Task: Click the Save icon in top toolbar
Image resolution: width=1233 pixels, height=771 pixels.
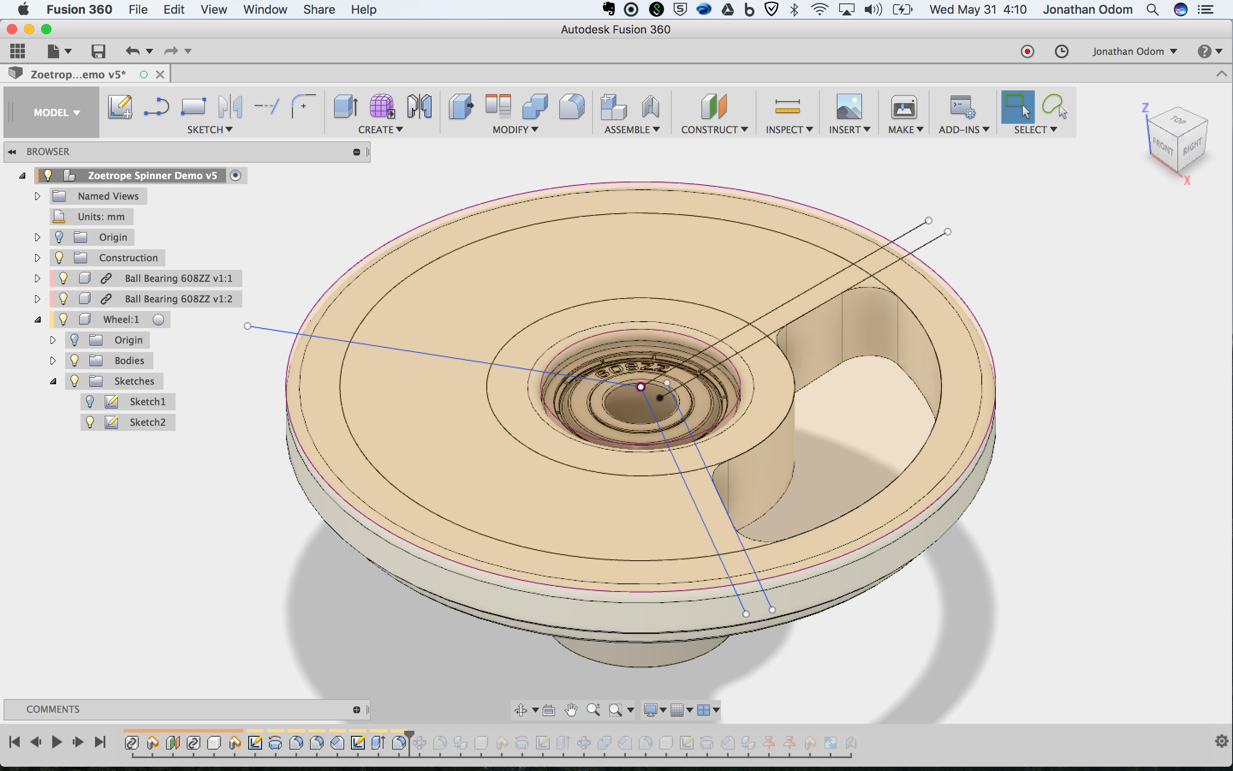Action: tap(98, 51)
